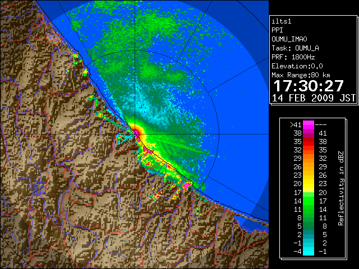This screenshot has height=269, width=359.
Task: Click the magenta echo cell on southeast coast
Action: (187, 185)
